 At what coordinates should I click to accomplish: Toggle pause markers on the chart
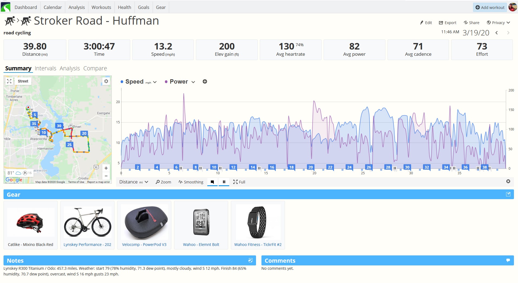224,182
